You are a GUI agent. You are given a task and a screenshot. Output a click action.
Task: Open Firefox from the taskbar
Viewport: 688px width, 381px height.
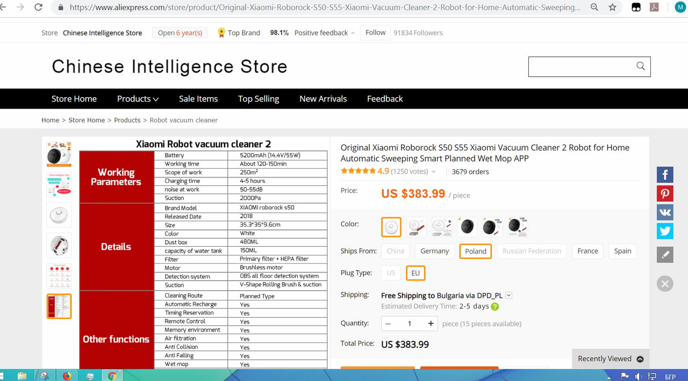67,376
